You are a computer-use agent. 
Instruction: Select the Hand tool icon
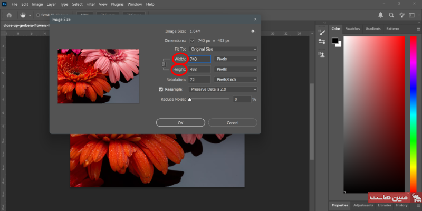coord(24,15)
